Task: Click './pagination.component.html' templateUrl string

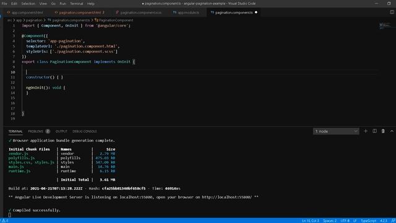Action: [86, 46]
